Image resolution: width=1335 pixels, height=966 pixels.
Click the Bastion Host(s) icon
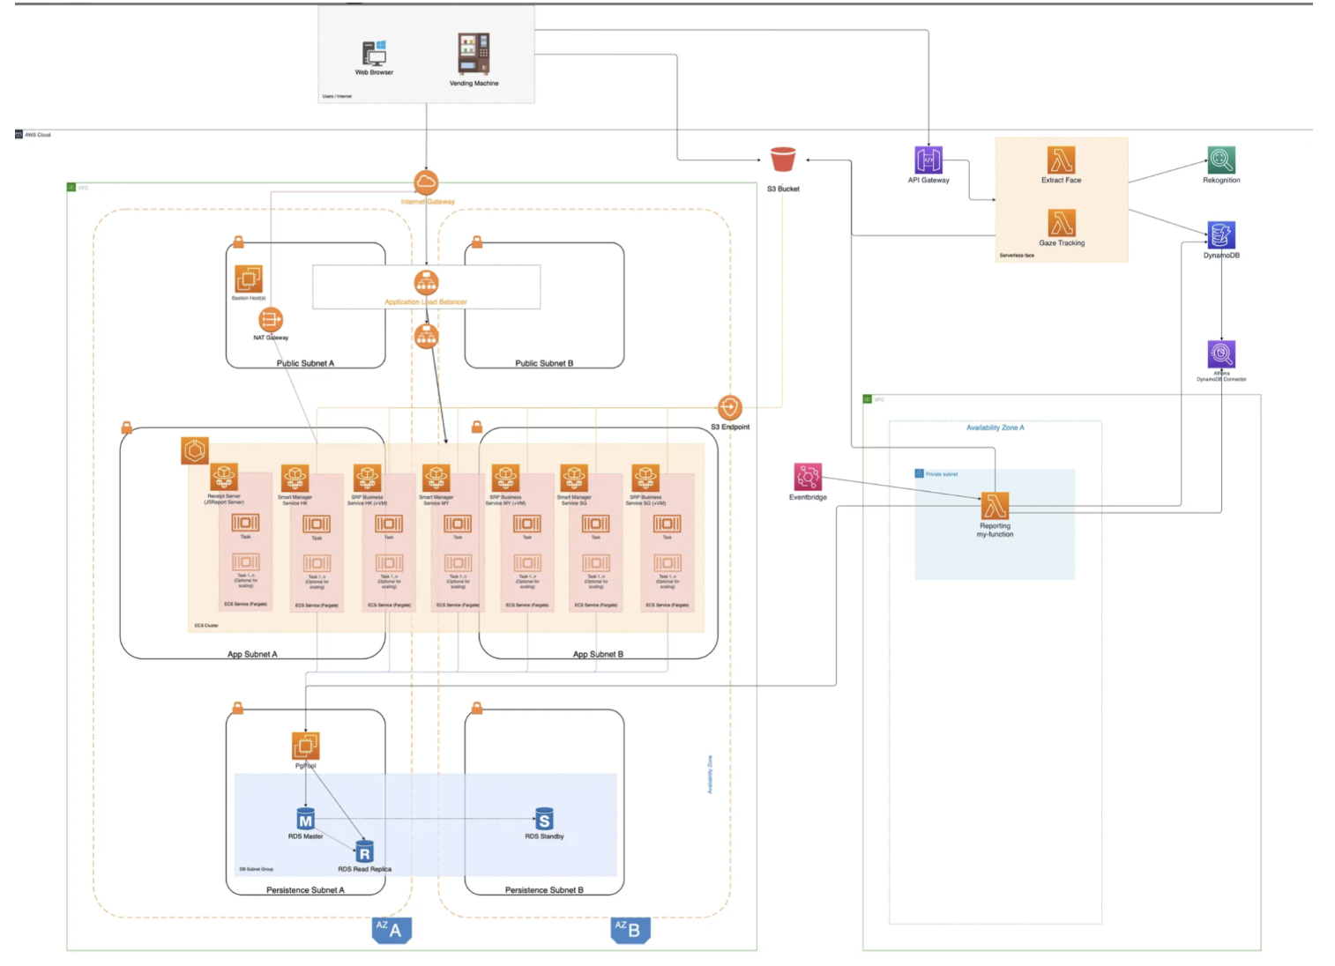click(249, 279)
